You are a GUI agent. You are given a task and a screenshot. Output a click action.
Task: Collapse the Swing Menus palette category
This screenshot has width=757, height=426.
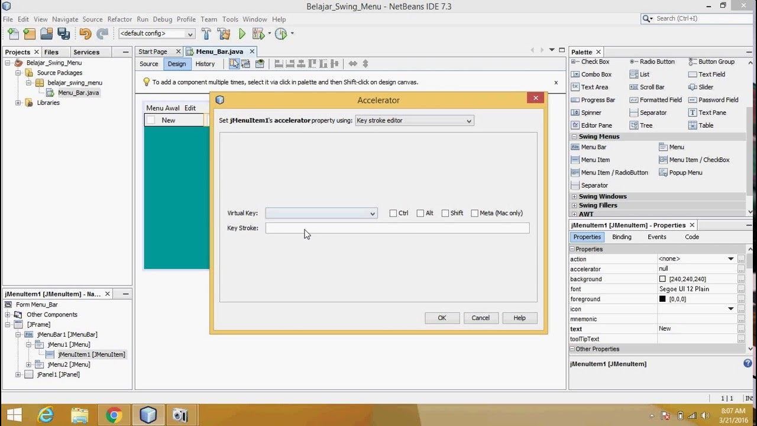[574, 137]
